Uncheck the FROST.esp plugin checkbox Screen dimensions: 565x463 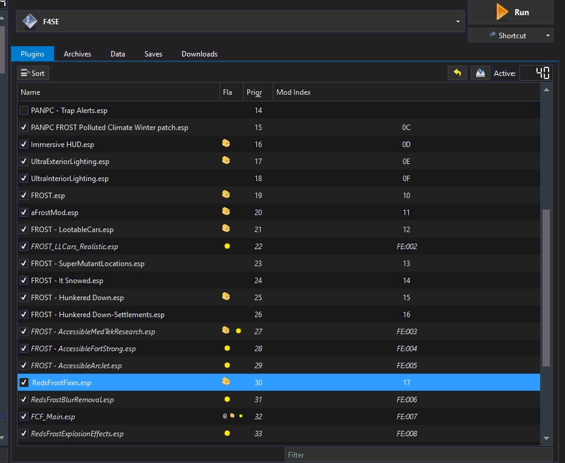(24, 196)
